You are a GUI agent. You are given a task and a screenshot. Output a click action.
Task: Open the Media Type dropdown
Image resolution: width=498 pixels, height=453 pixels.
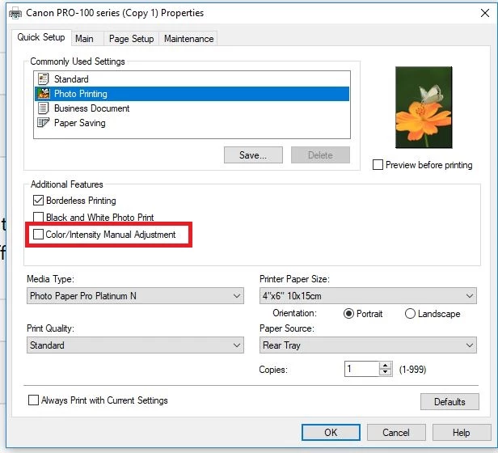135,296
